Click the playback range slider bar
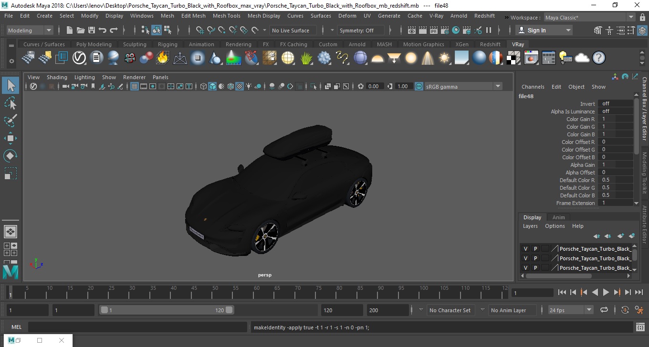 (167, 310)
